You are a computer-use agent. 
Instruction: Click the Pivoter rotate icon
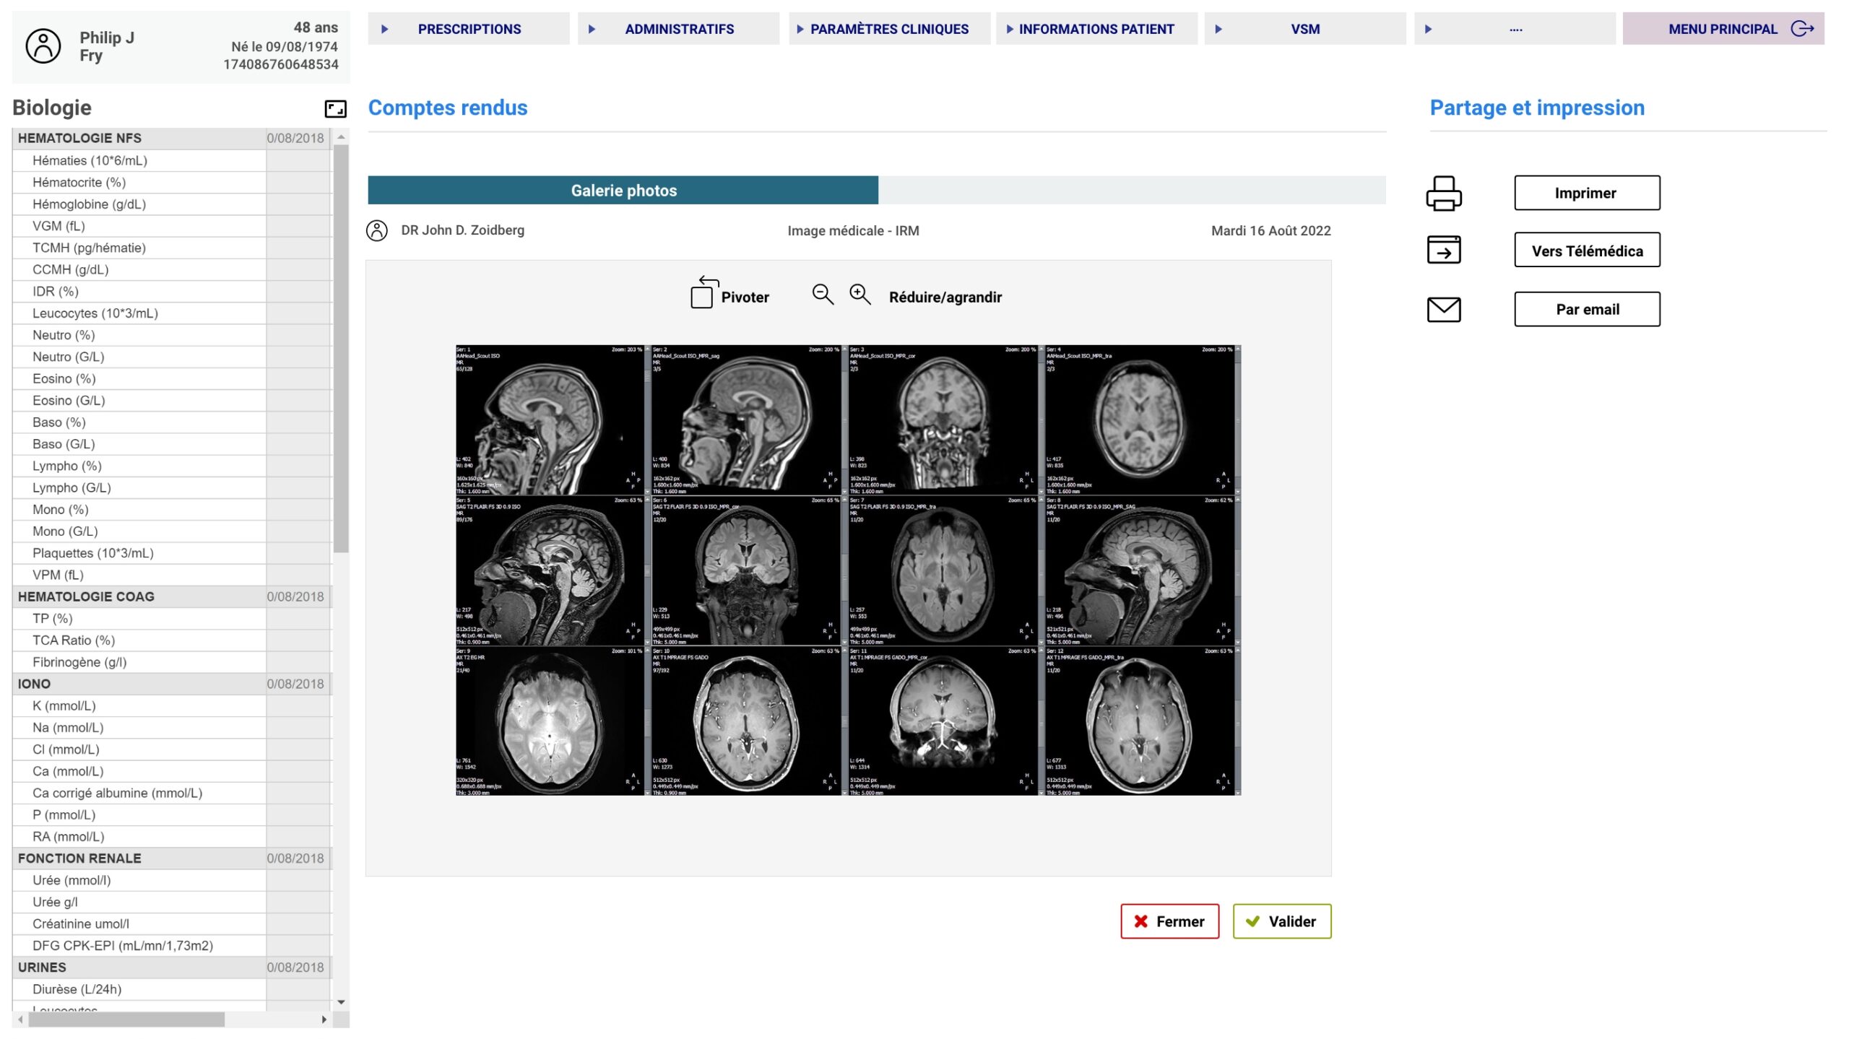pyautogui.click(x=703, y=293)
